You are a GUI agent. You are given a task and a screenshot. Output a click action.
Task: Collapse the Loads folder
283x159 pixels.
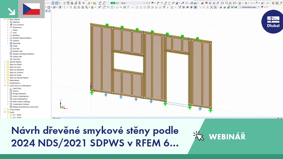[5, 112]
